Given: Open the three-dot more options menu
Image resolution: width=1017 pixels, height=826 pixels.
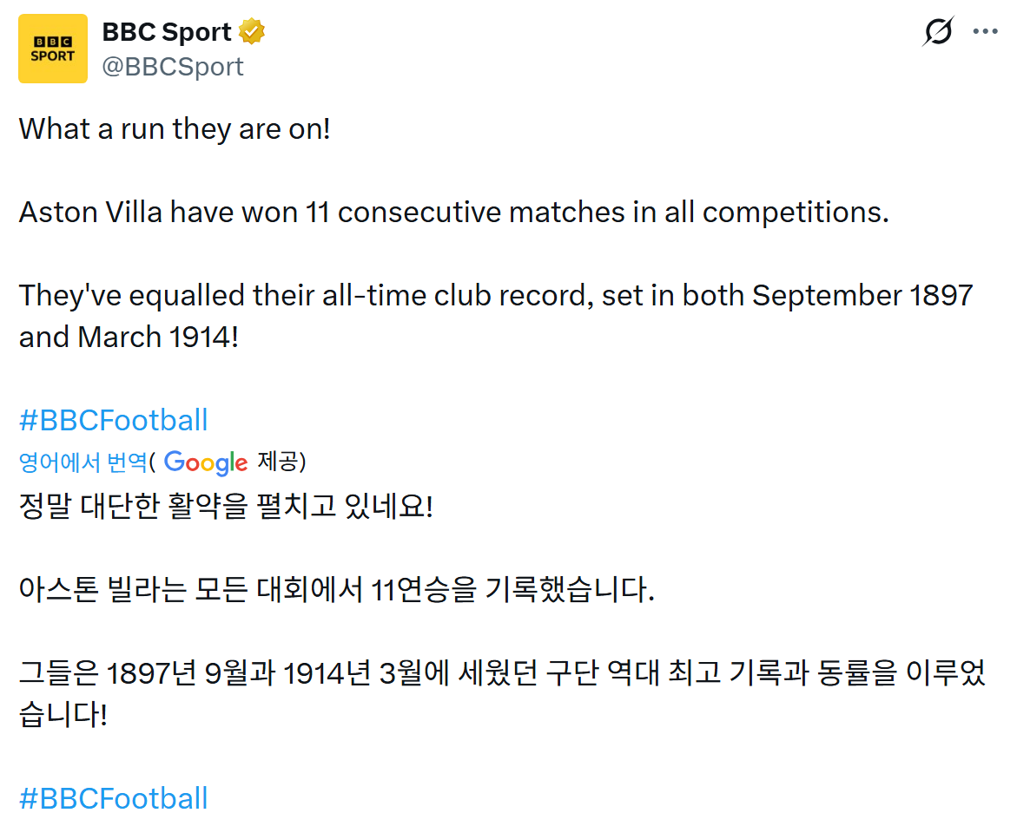Looking at the screenshot, I should [985, 32].
